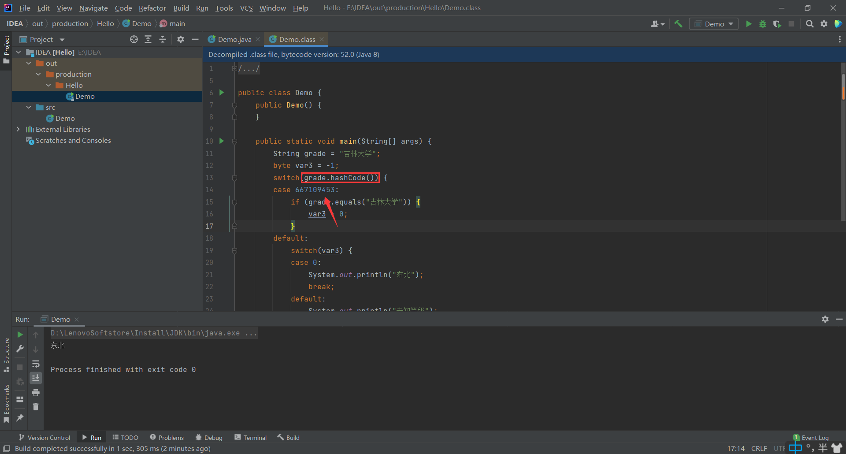Open run configuration wrench icon
This screenshot has height=454, width=846.
tap(20, 349)
